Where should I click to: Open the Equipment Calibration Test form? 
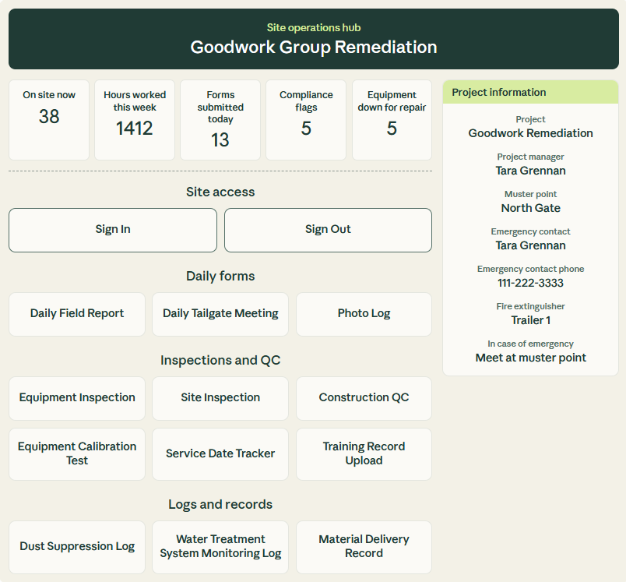pyautogui.click(x=77, y=453)
